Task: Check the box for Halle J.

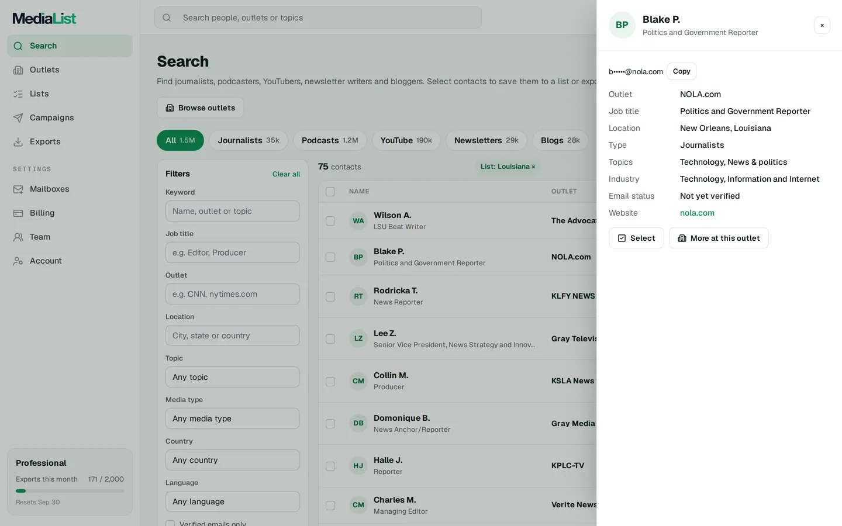Action: click(x=330, y=466)
